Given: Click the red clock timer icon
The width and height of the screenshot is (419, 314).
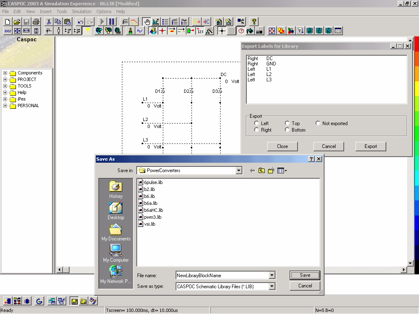Looking at the screenshot, I should [x=241, y=31].
